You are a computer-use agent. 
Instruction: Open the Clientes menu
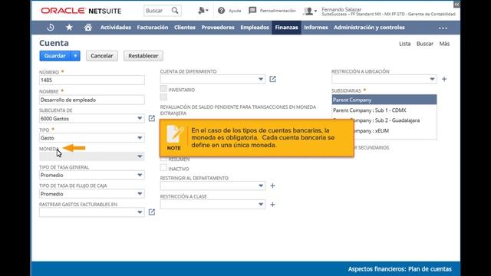[x=185, y=28]
